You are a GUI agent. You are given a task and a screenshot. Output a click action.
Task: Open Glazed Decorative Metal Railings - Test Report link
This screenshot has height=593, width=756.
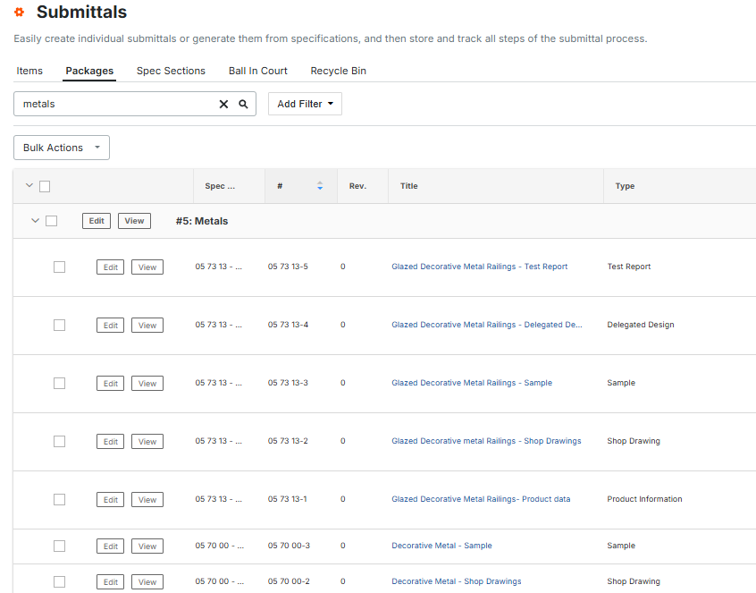[x=479, y=267]
